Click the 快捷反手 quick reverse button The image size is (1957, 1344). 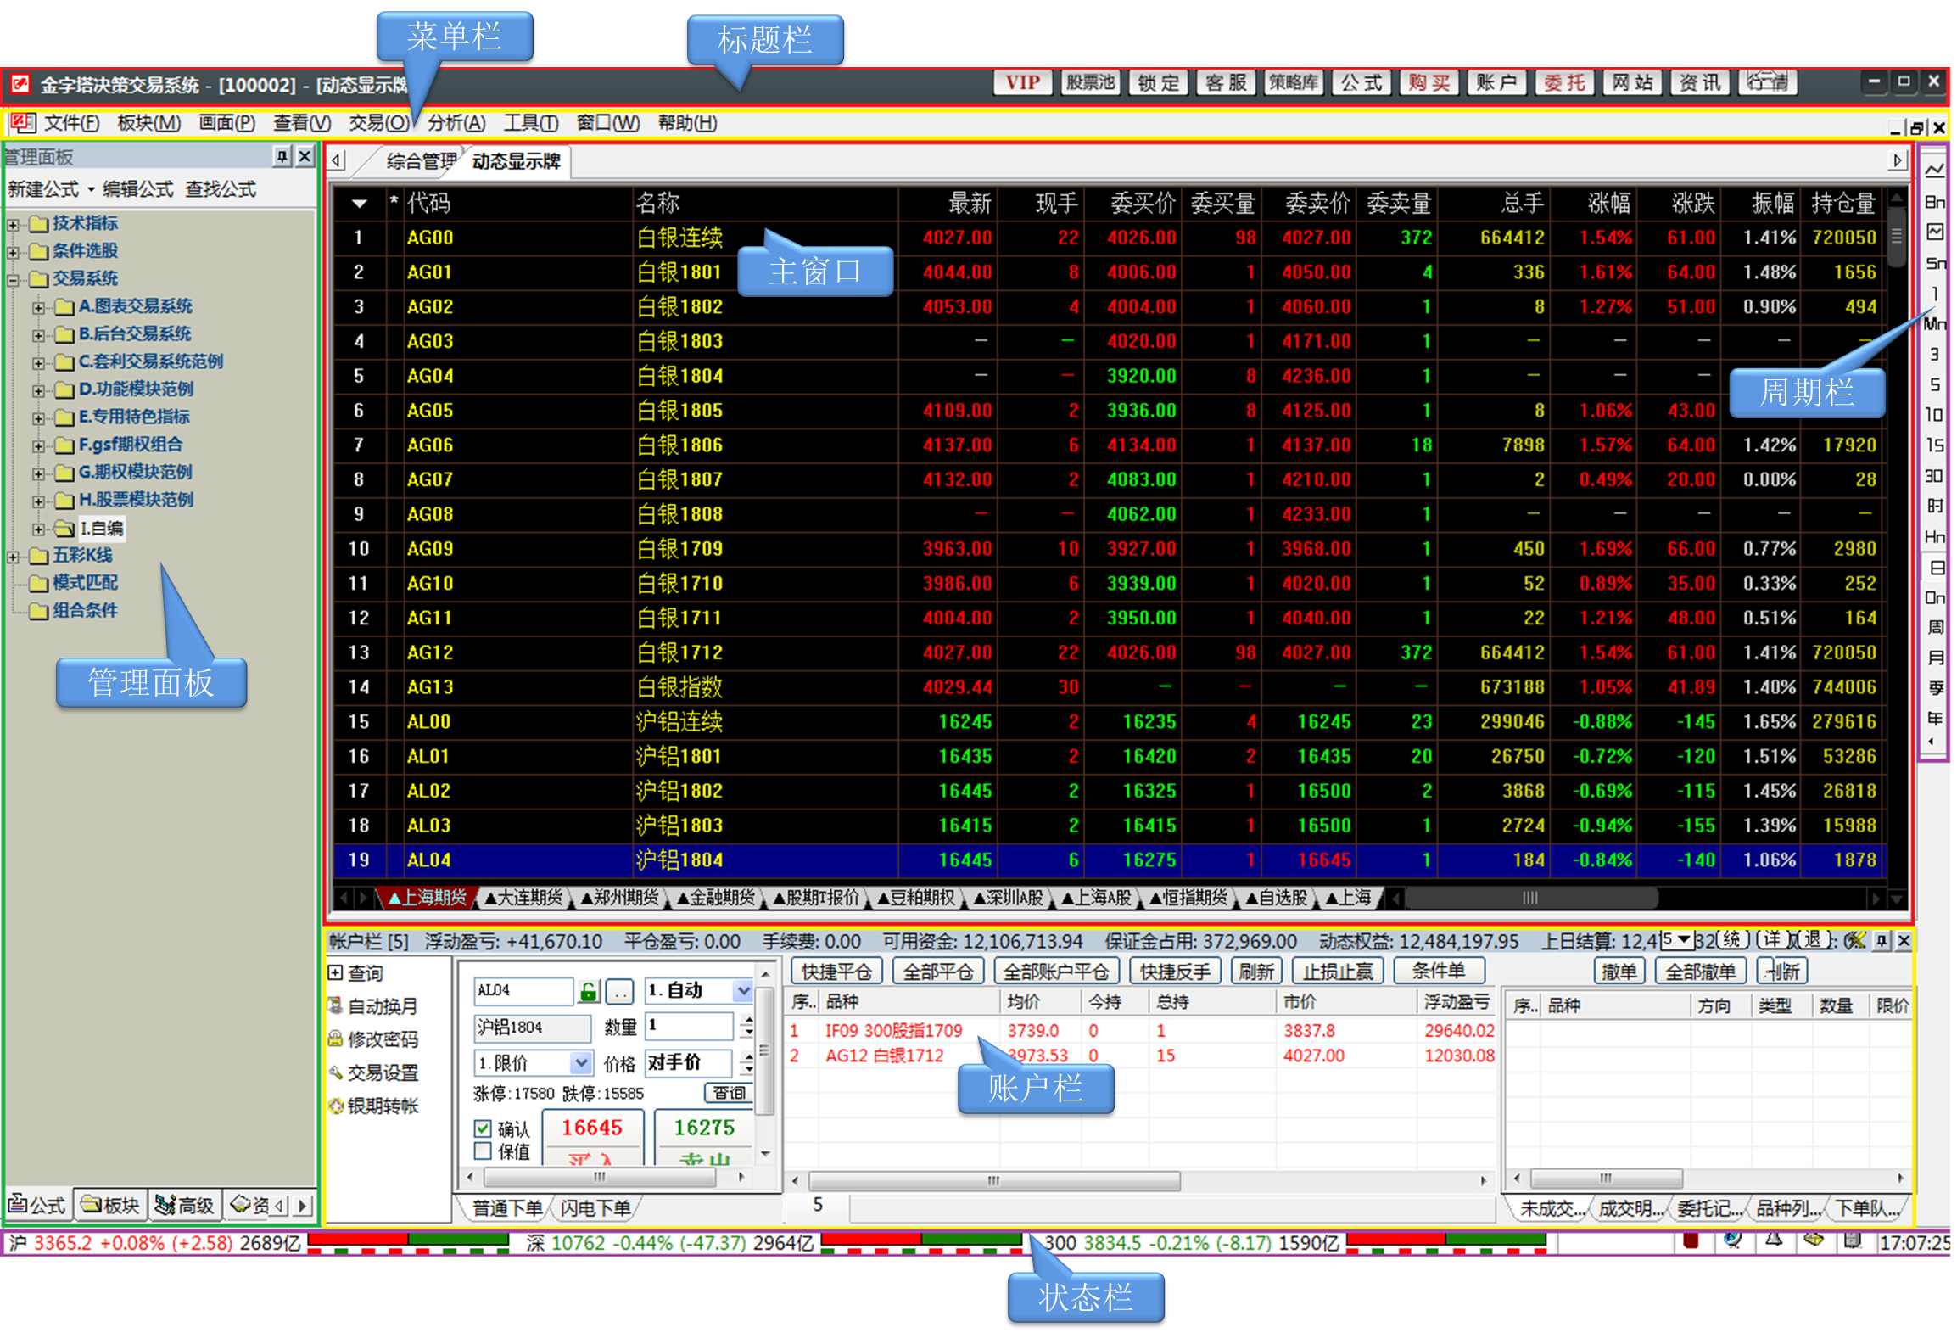[x=1175, y=971]
